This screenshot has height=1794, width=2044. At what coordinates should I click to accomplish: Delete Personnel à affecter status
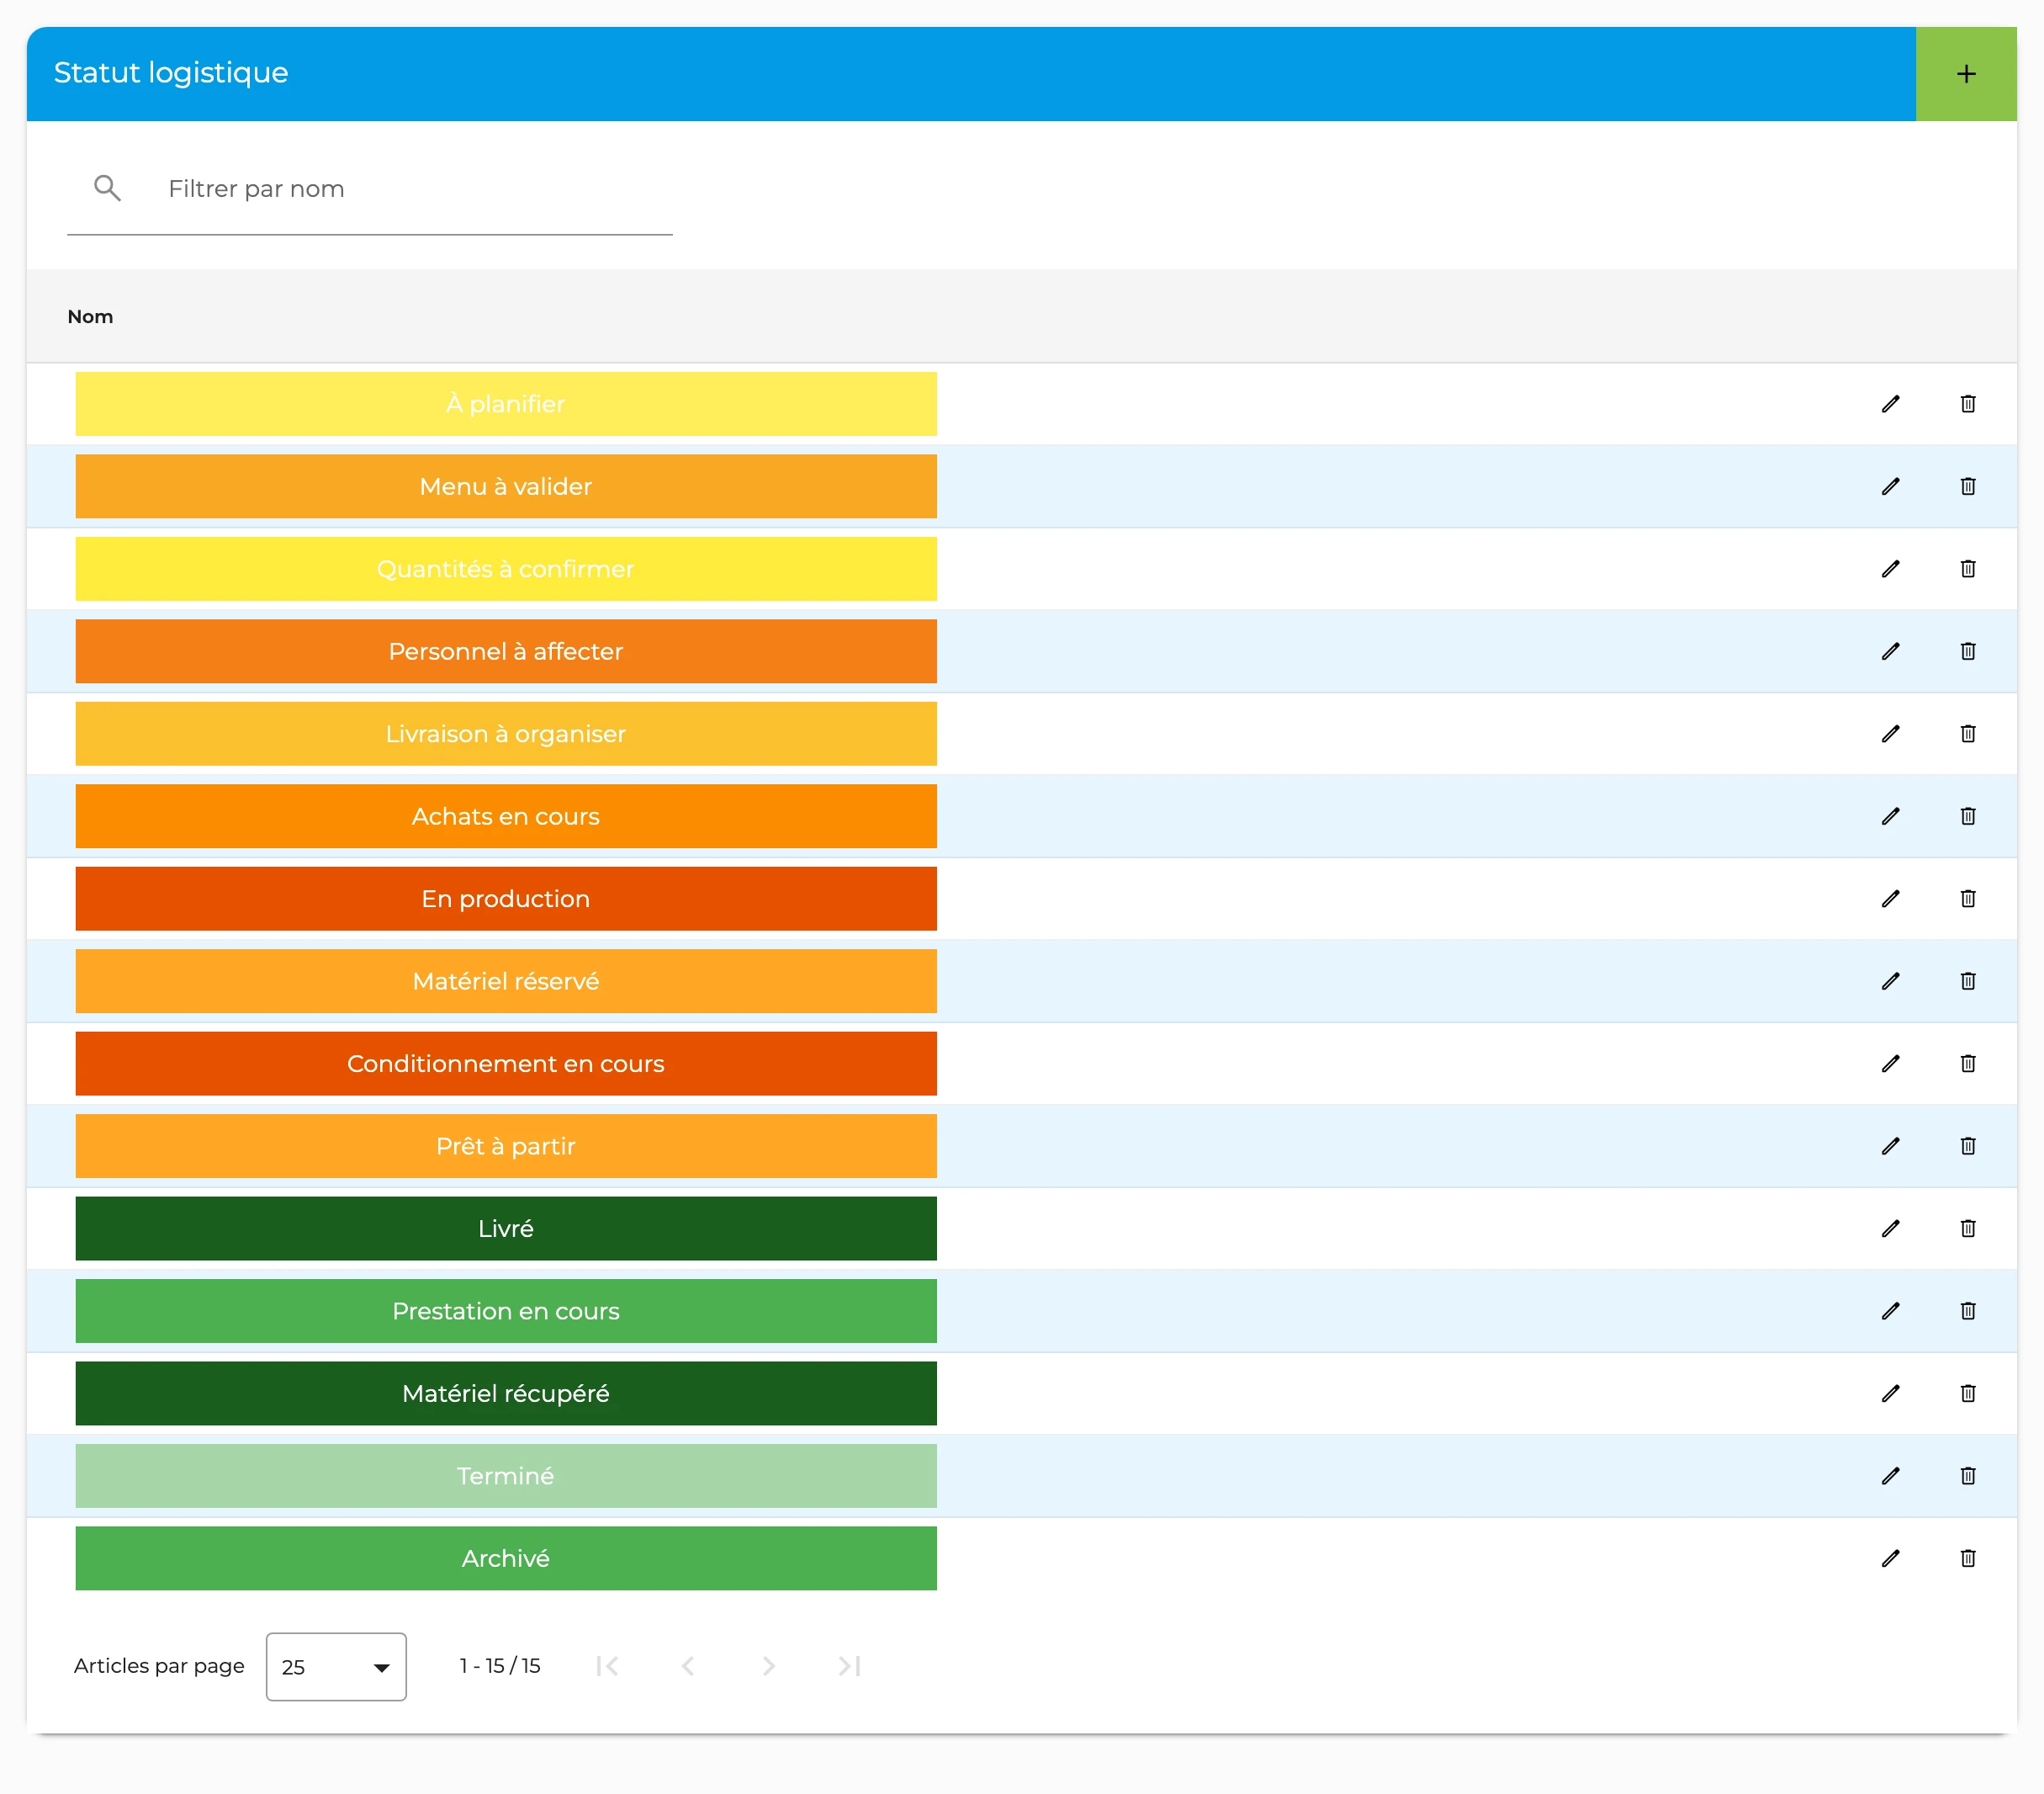(1967, 651)
